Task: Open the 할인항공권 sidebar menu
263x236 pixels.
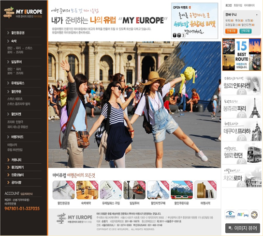Action: (18, 33)
